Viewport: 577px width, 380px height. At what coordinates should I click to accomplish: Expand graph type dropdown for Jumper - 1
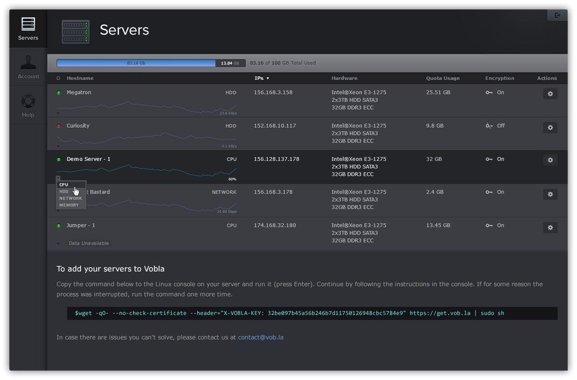tap(58, 244)
